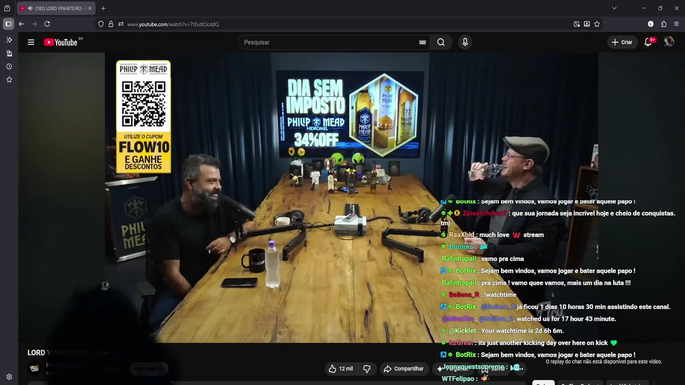This screenshot has width=685, height=385.
Task: Select the LORD VINHETEIRO browser tab
Action: coord(56,8)
